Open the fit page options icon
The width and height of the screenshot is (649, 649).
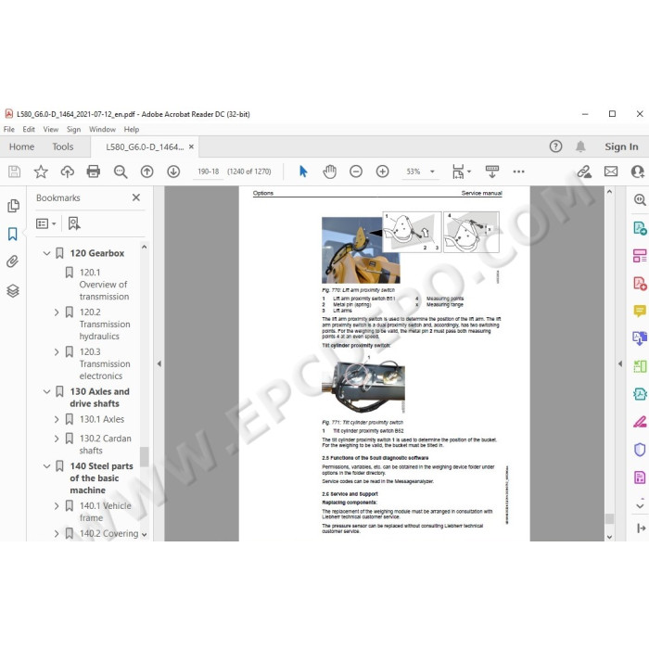click(459, 172)
